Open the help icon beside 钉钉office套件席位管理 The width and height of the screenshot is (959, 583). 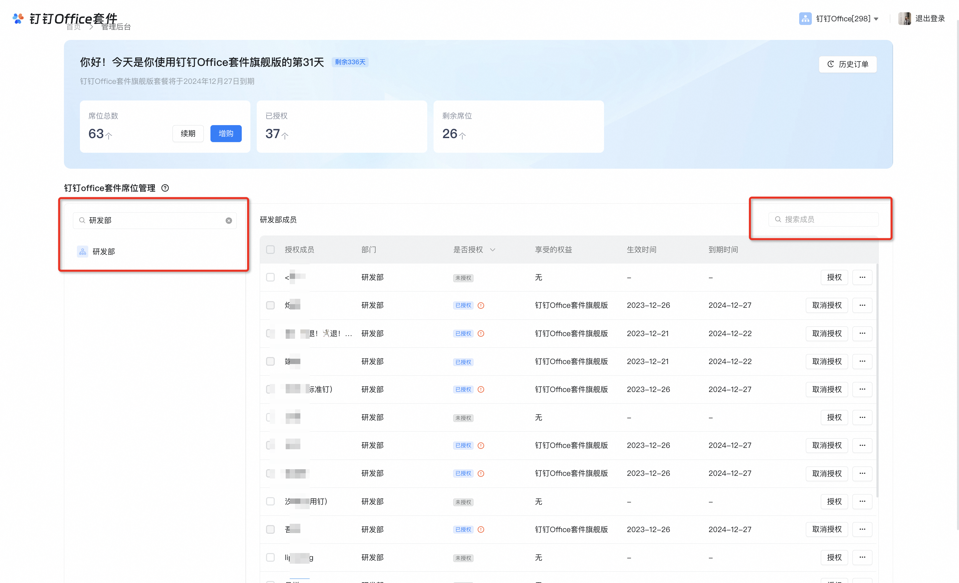tap(165, 188)
